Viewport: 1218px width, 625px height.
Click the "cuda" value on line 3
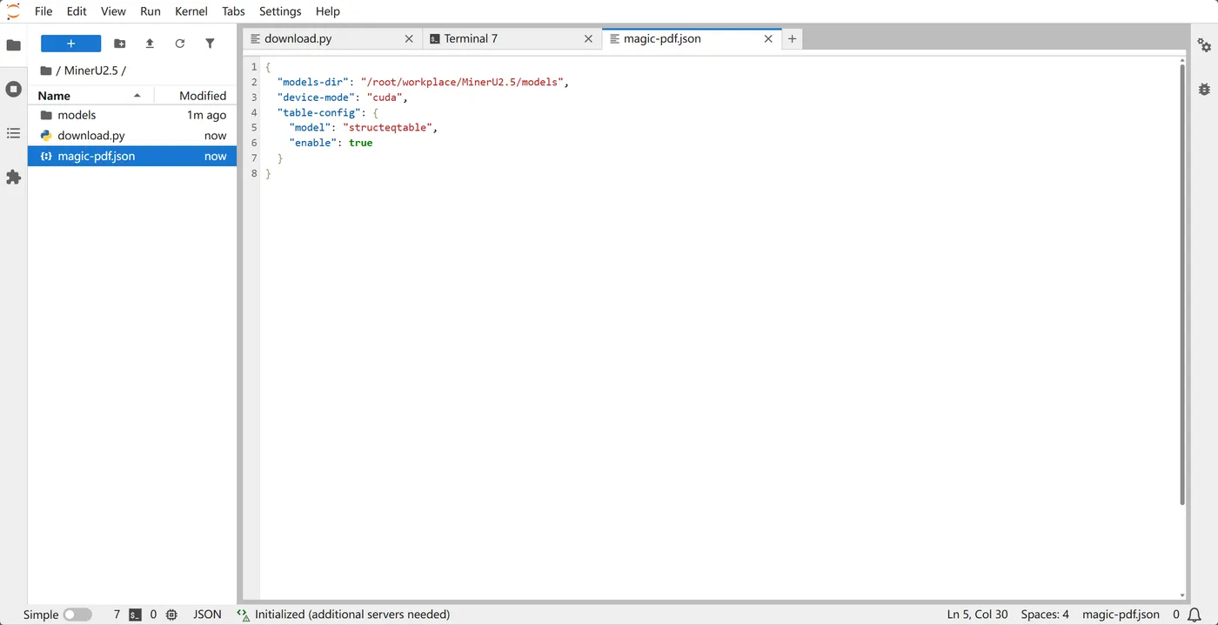coord(385,97)
